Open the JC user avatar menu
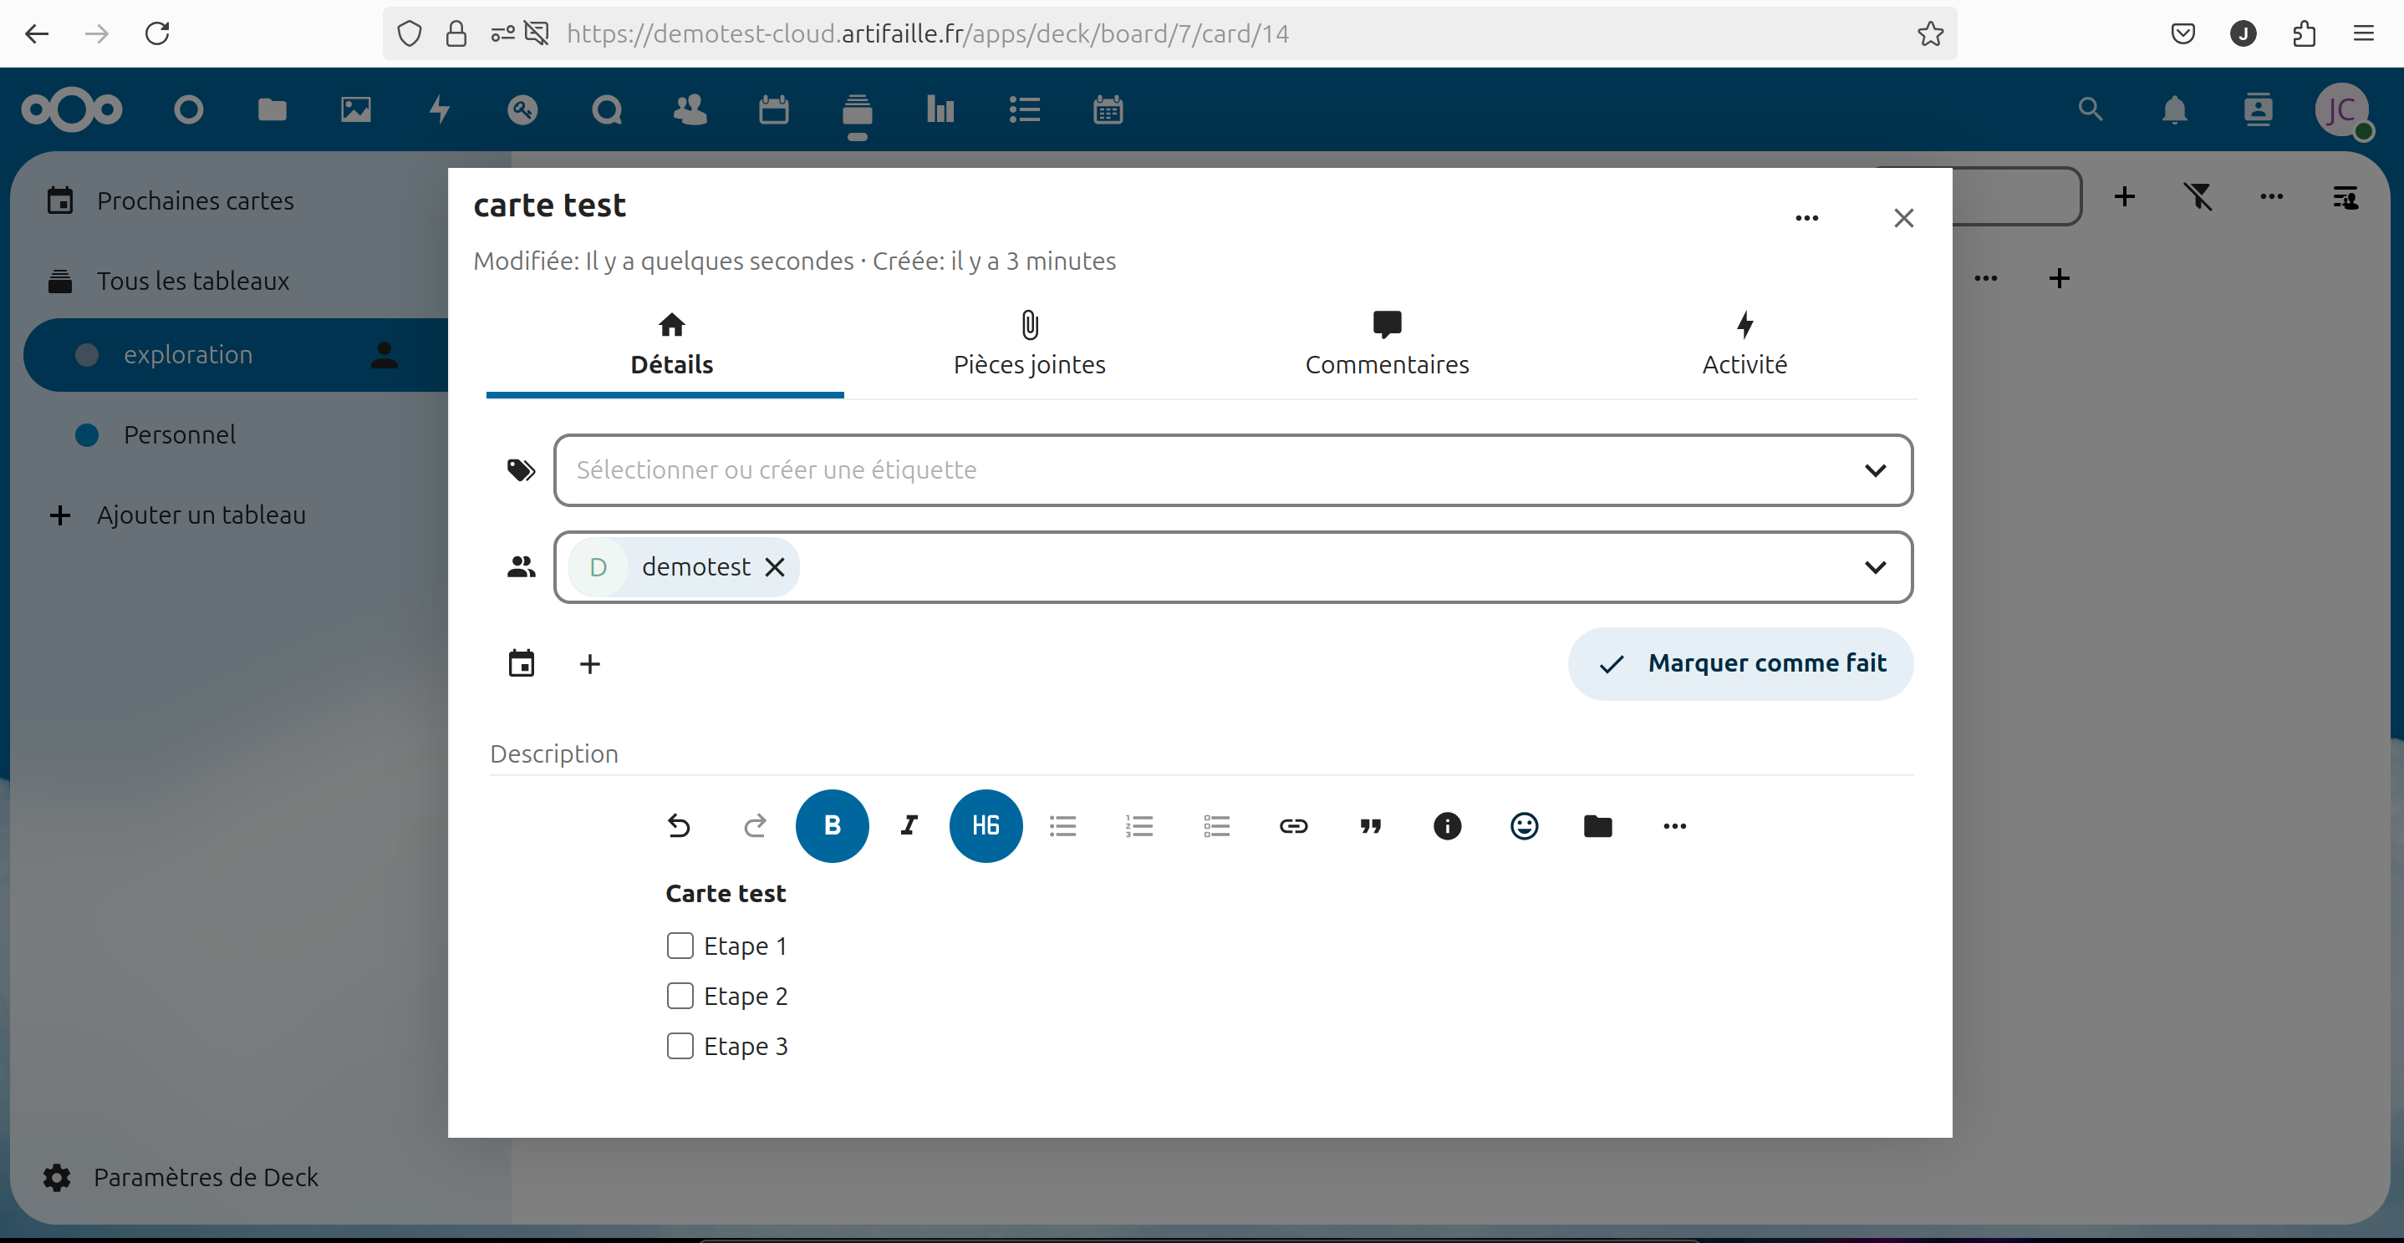Viewport: 2404px width, 1243px height. 2341,110
